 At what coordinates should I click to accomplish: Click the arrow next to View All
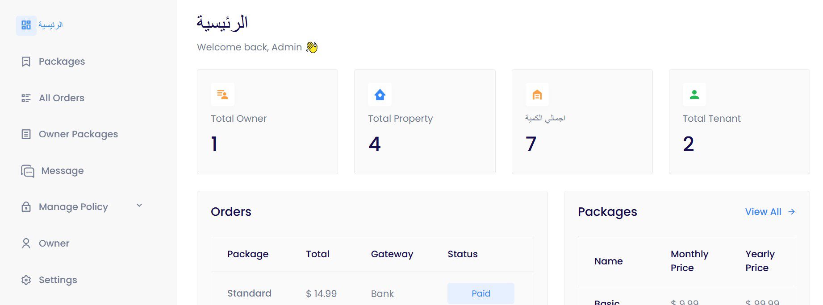pyautogui.click(x=792, y=212)
